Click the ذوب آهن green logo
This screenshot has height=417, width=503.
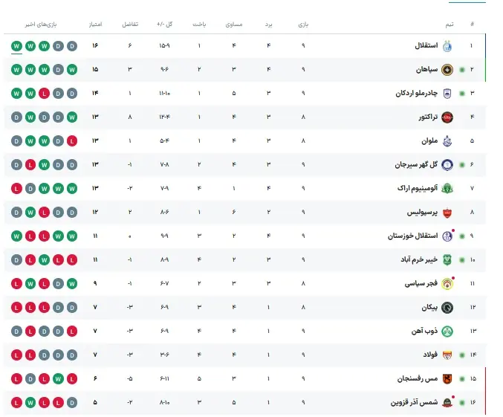tap(447, 332)
